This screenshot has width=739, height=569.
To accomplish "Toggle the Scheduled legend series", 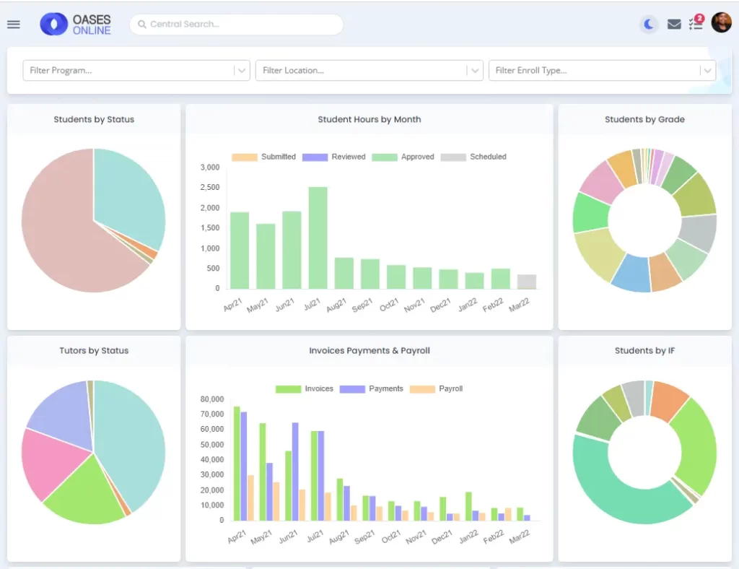I will coord(473,157).
